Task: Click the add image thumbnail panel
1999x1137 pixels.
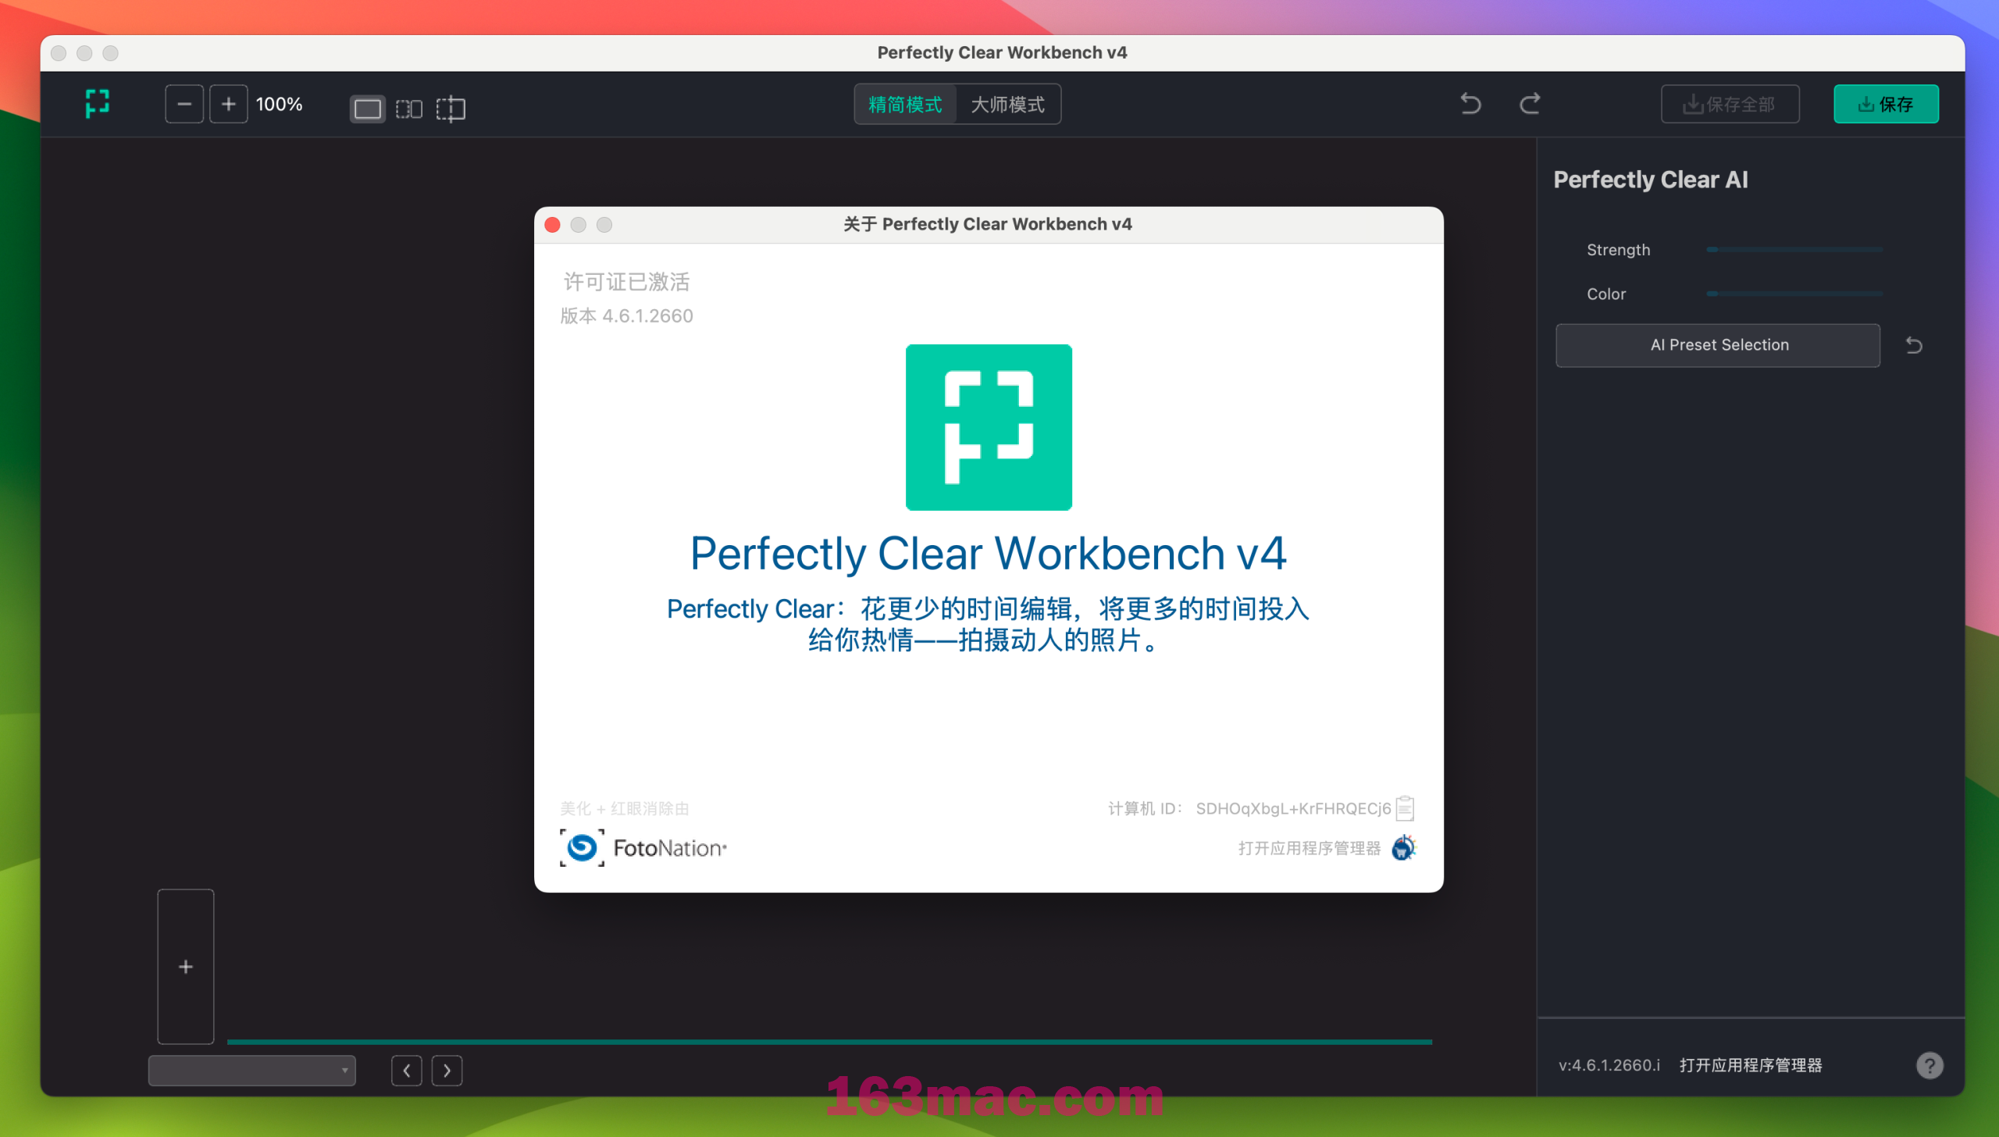Action: tap(185, 967)
